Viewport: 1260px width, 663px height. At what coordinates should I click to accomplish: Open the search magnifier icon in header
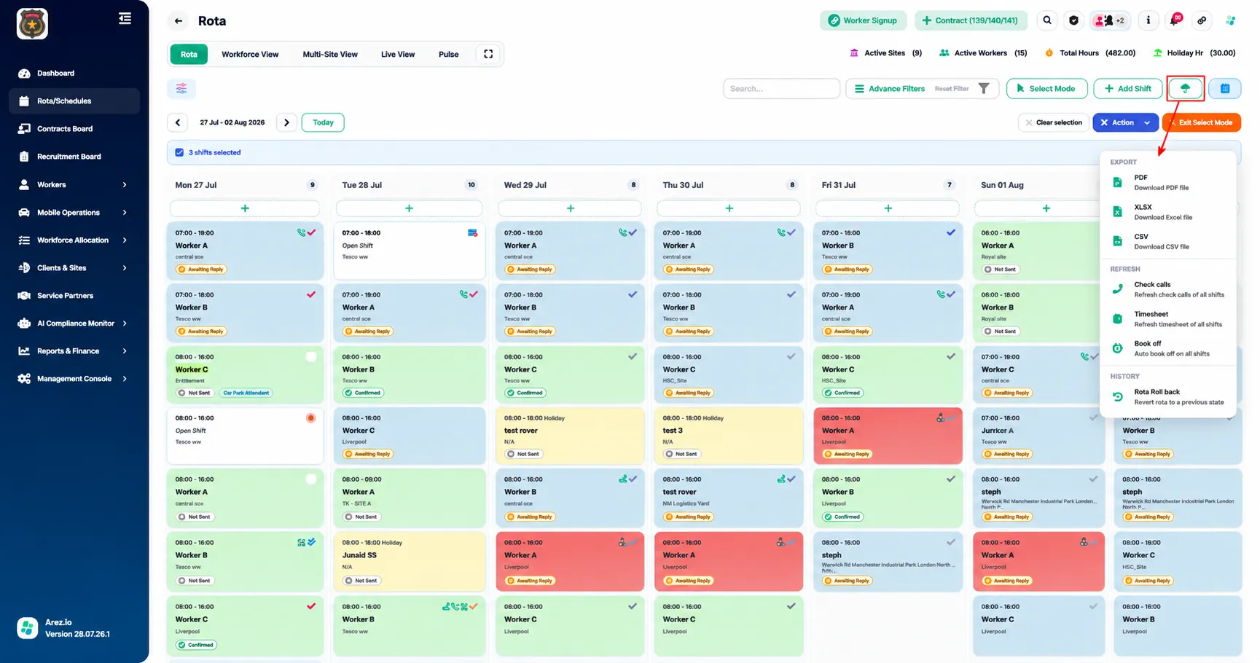point(1047,20)
